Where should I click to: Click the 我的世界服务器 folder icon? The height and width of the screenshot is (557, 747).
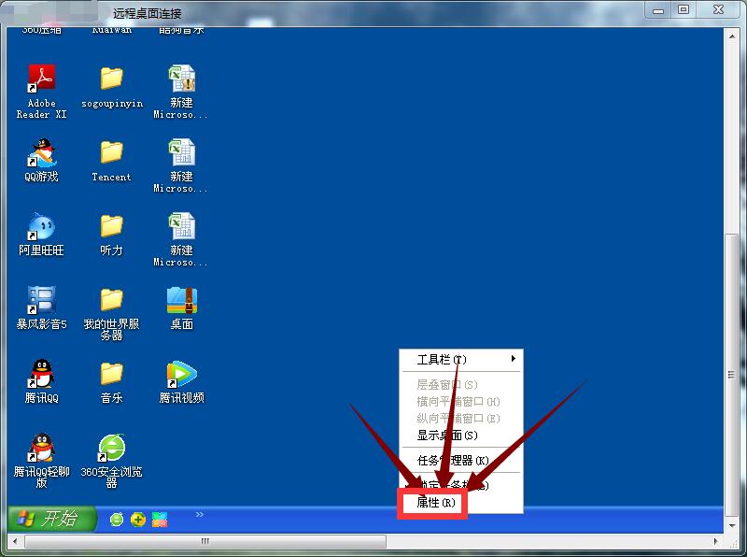[111, 300]
